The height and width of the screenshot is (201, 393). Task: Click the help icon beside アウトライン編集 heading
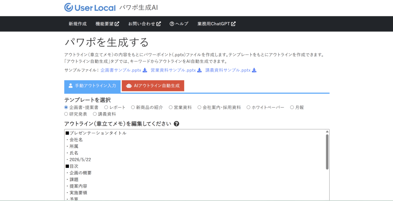[176, 124]
